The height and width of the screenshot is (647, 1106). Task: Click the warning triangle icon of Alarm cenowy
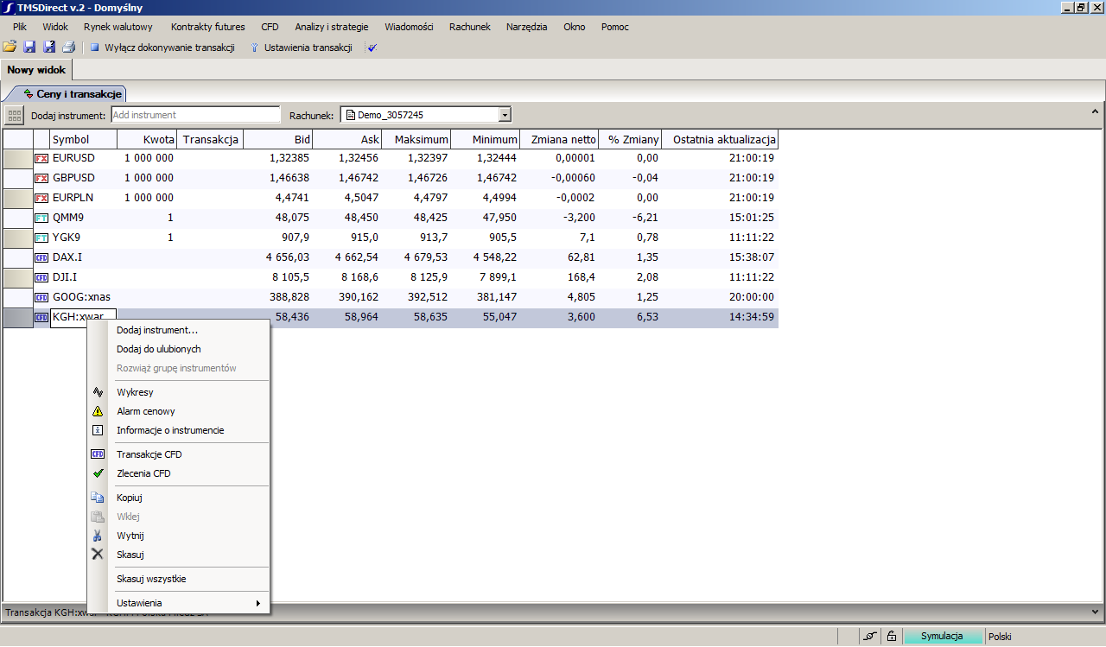[x=98, y=411]
